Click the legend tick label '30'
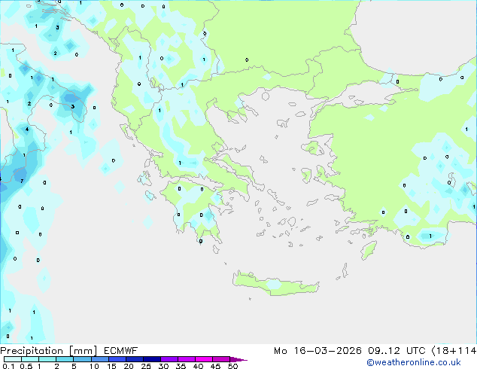The image size is (477, 369). pos(163,366)
